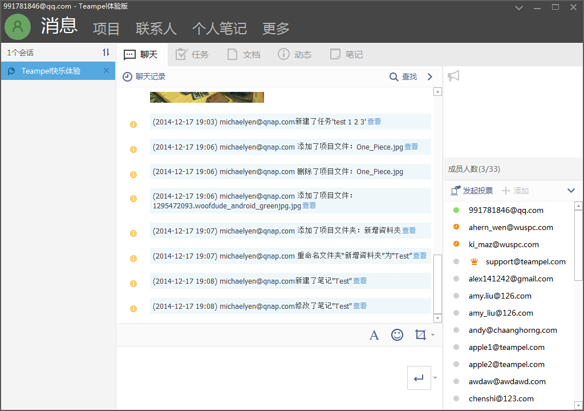Select member support@teampel.com
Screen dimensions: 584x411
(x=525, y=261)
